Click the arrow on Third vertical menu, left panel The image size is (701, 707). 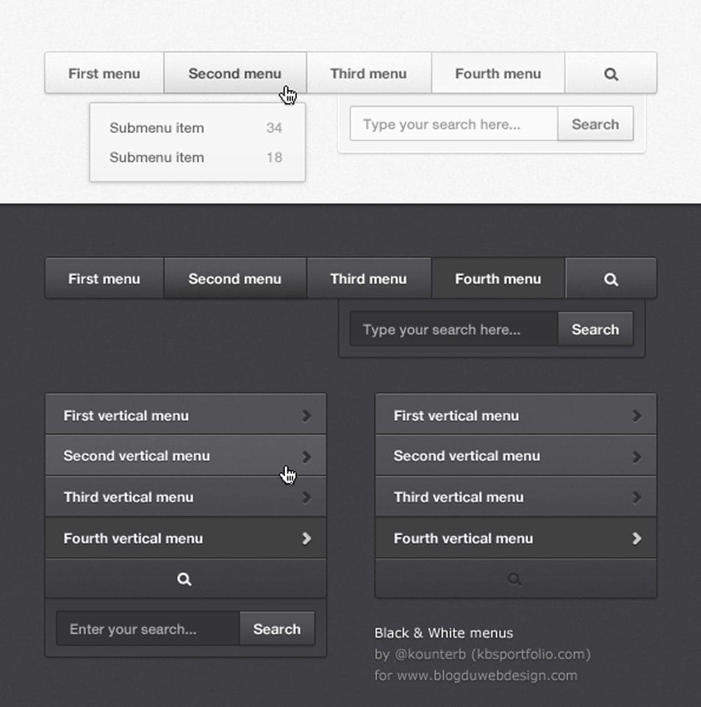click(x=307, y=497)
